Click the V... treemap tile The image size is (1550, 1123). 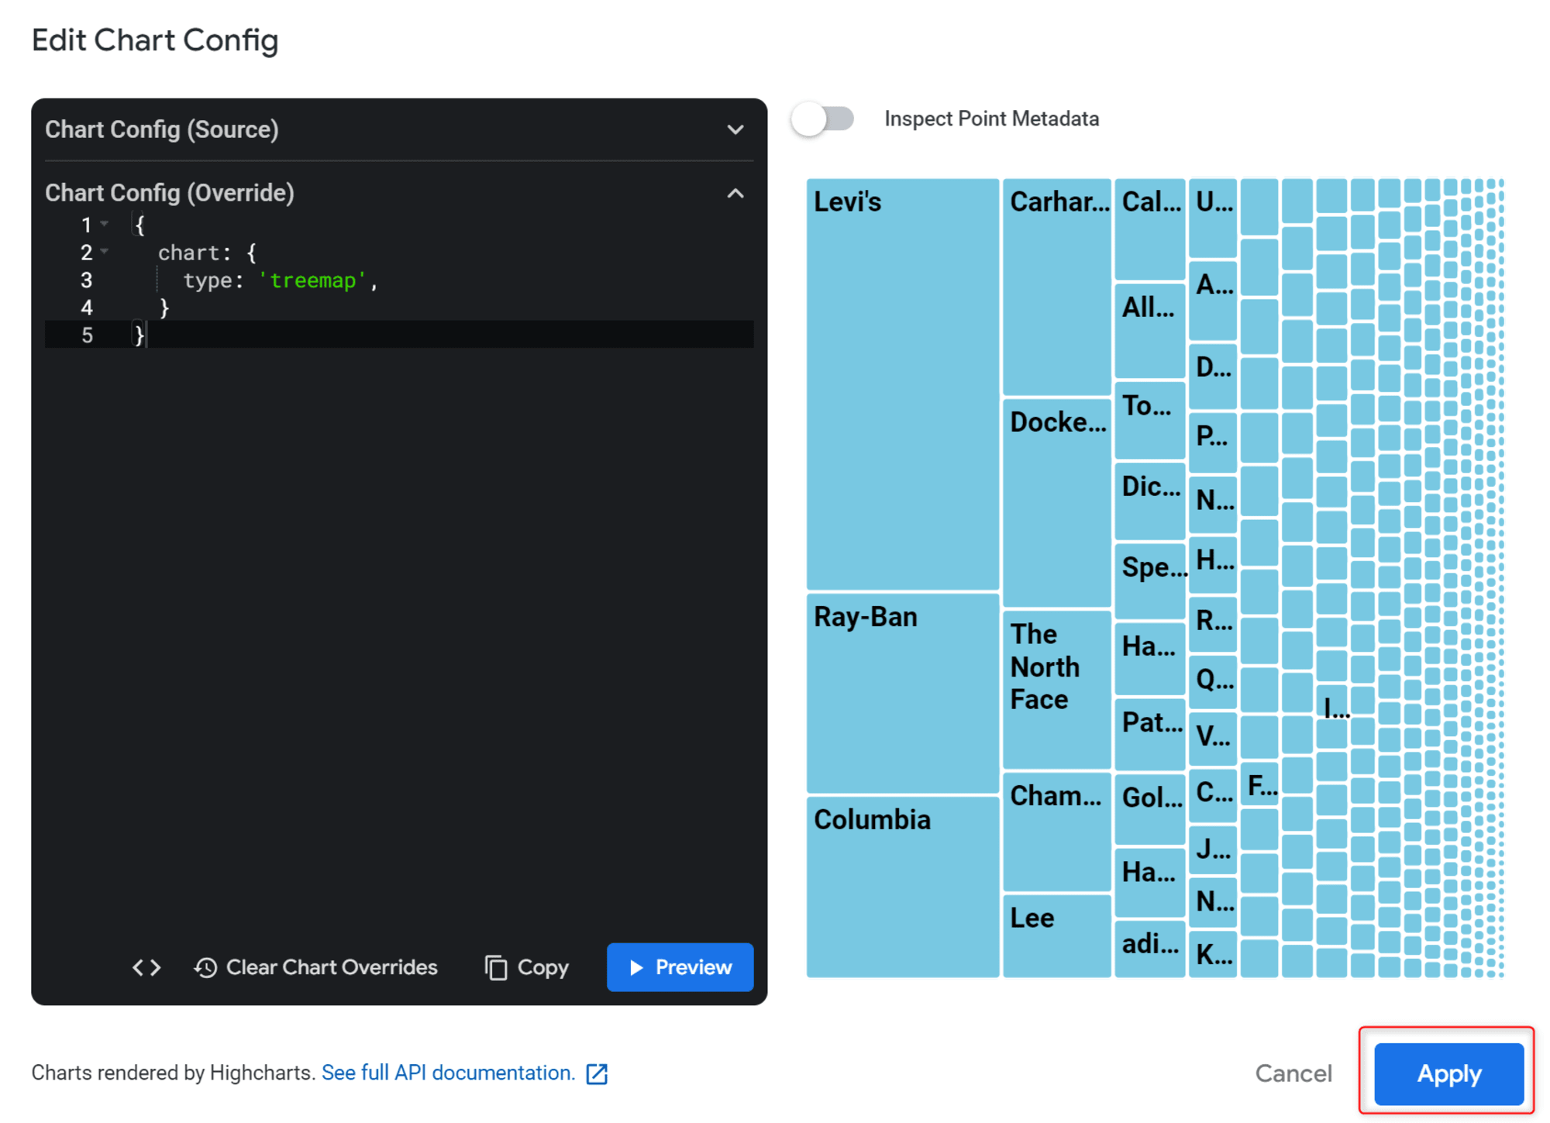(x=1213, y=738)
